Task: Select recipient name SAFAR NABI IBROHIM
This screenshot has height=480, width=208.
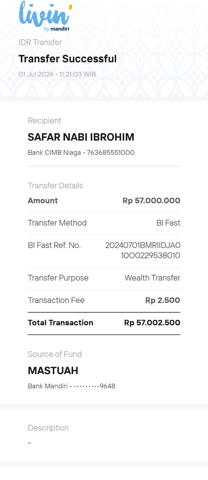Action: (x=81, y=137)
